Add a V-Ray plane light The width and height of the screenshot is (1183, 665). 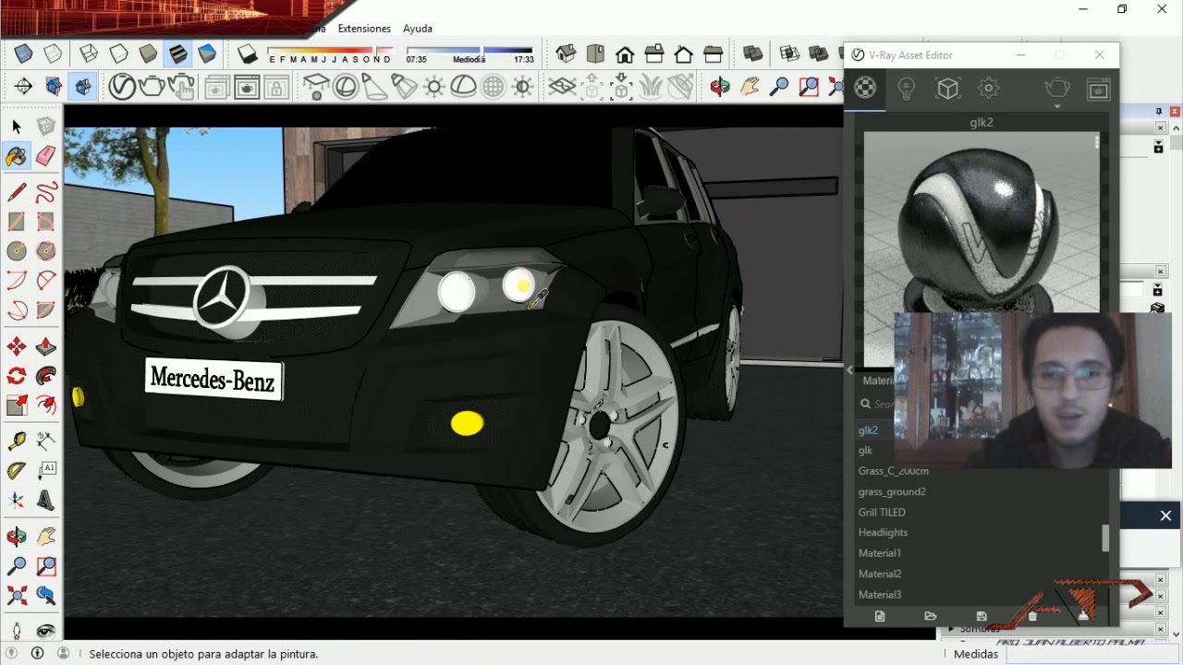coord(316,87)
